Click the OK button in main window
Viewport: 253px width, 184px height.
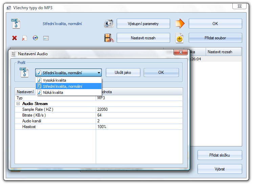pyautogui.click(x=215, y=24)
